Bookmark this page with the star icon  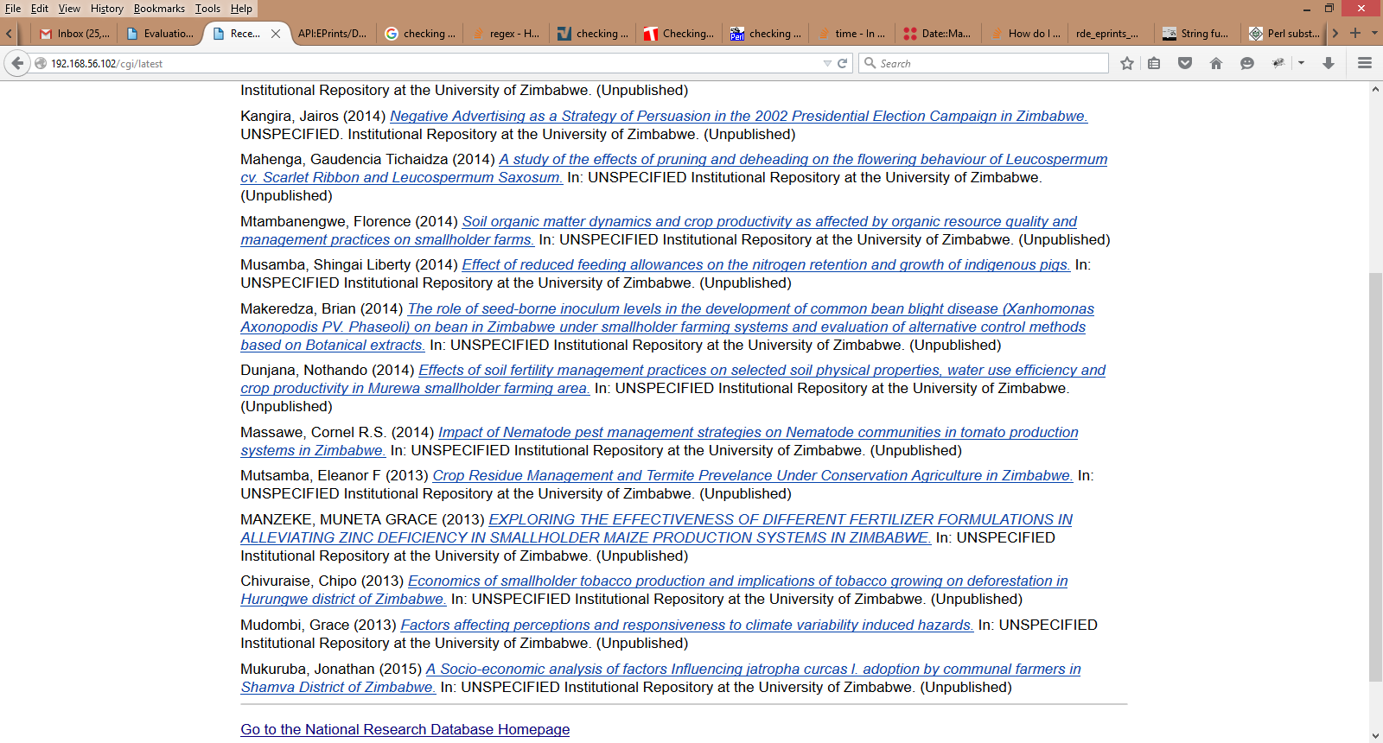click(x=1127, y=63)
